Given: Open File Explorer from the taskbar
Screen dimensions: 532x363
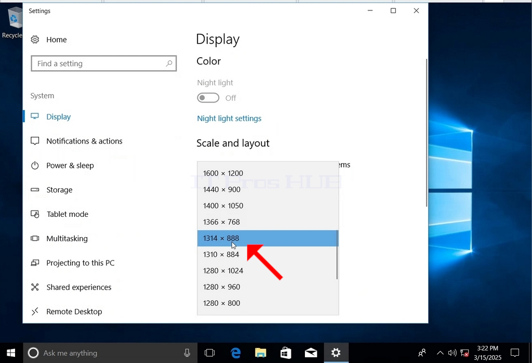Looking at the screenshot, I should click(261, 353).
